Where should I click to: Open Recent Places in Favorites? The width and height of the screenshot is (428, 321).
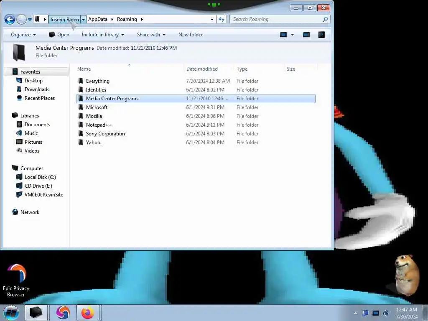(40, 98)
